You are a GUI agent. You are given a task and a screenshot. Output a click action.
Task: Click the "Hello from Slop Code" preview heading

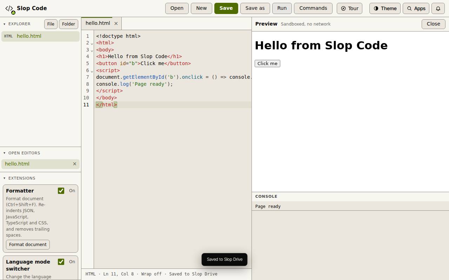coord(321,45)
